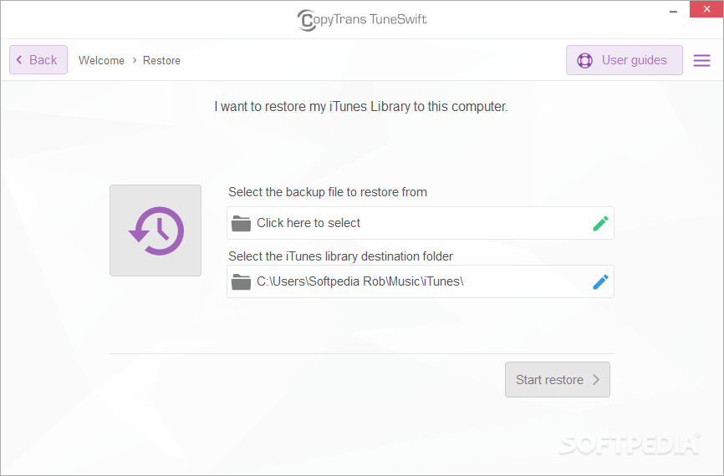Click the CopyTrans TuneSwift logo

(x=362, y=20)
